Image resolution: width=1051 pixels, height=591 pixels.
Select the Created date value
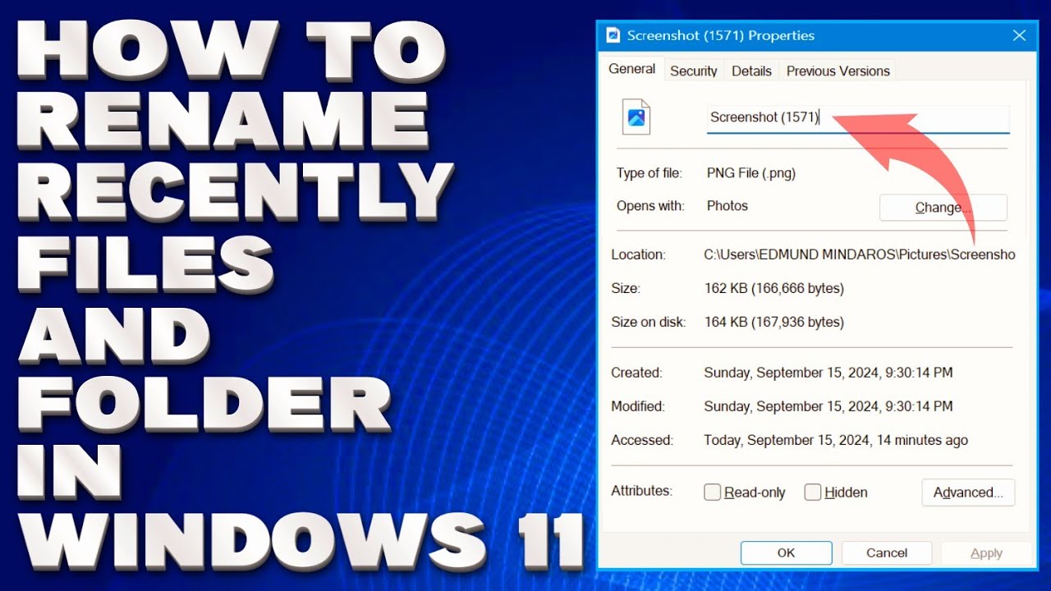828,373
